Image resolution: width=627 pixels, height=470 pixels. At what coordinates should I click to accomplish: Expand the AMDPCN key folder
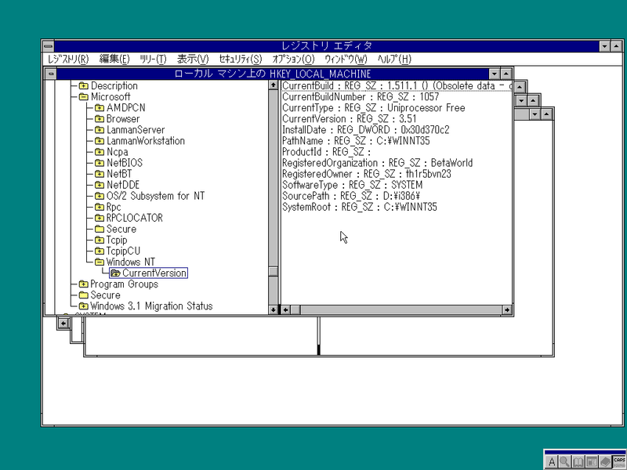click(100, 107)
